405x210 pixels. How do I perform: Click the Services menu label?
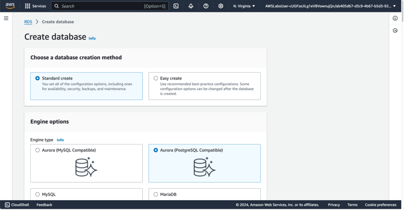click(x=39, y=6)
